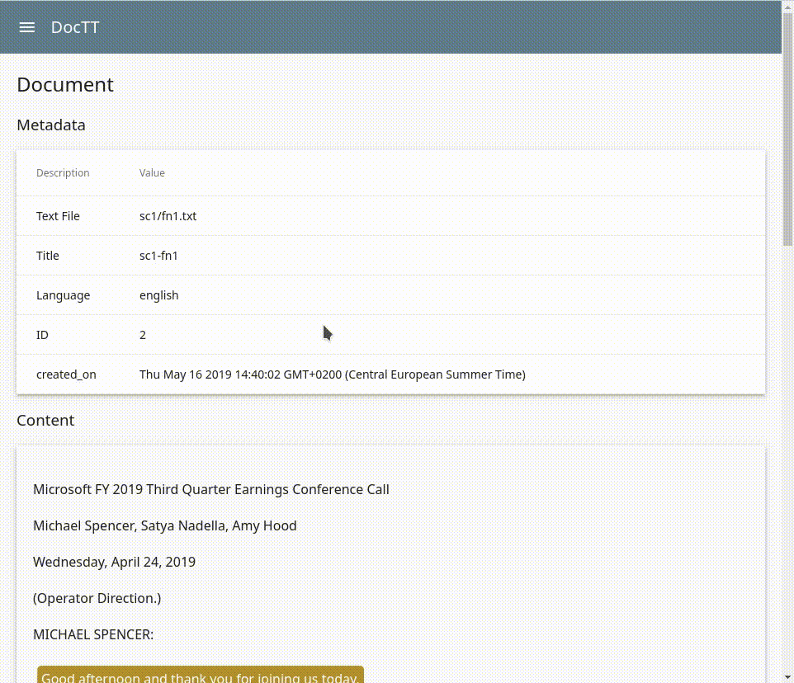Select the created_on row label
794x683 pixels.
point(66,374)
